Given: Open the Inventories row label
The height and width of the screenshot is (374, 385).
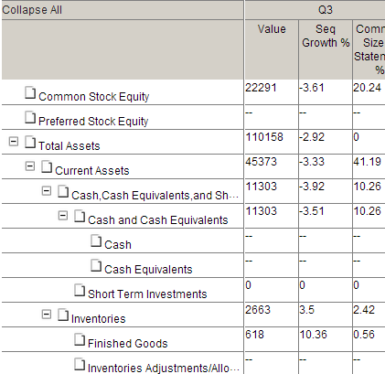Looking at the screenshot, I should click(99, 319).
